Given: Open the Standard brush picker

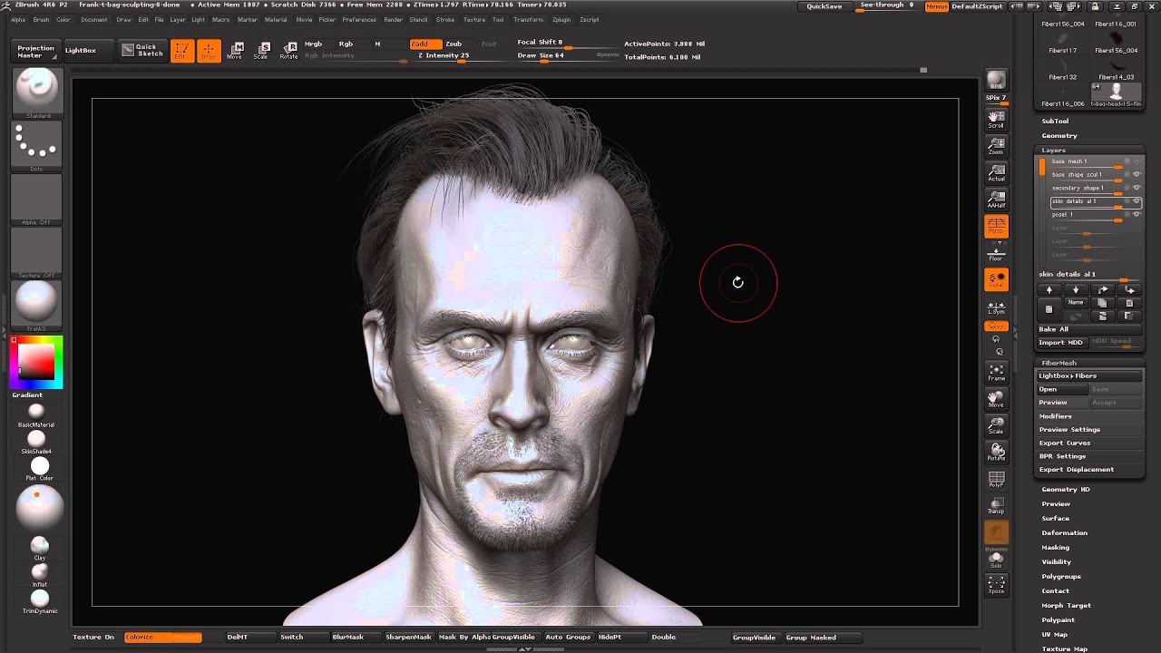Looking at the screenshot, I should click(x=37, y=93).
